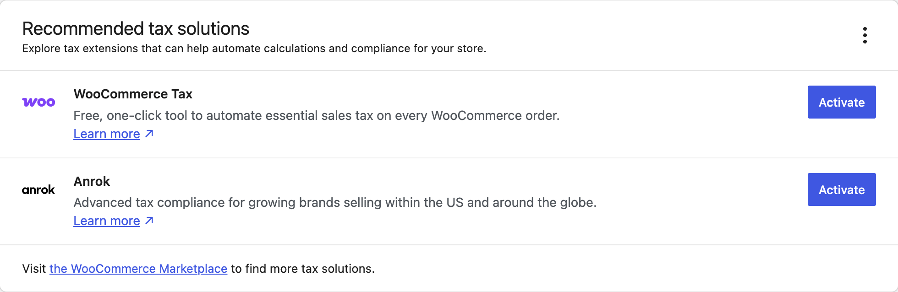
Task: Click the WooCommerce Tax title
Action: click(133, 94)
